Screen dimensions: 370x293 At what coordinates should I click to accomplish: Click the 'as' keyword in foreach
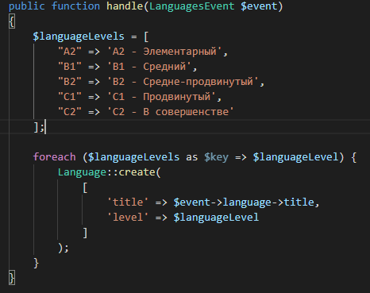[x=192, y=157]
